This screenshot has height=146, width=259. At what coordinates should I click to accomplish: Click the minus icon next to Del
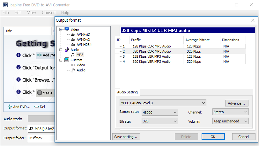(36, 107)
